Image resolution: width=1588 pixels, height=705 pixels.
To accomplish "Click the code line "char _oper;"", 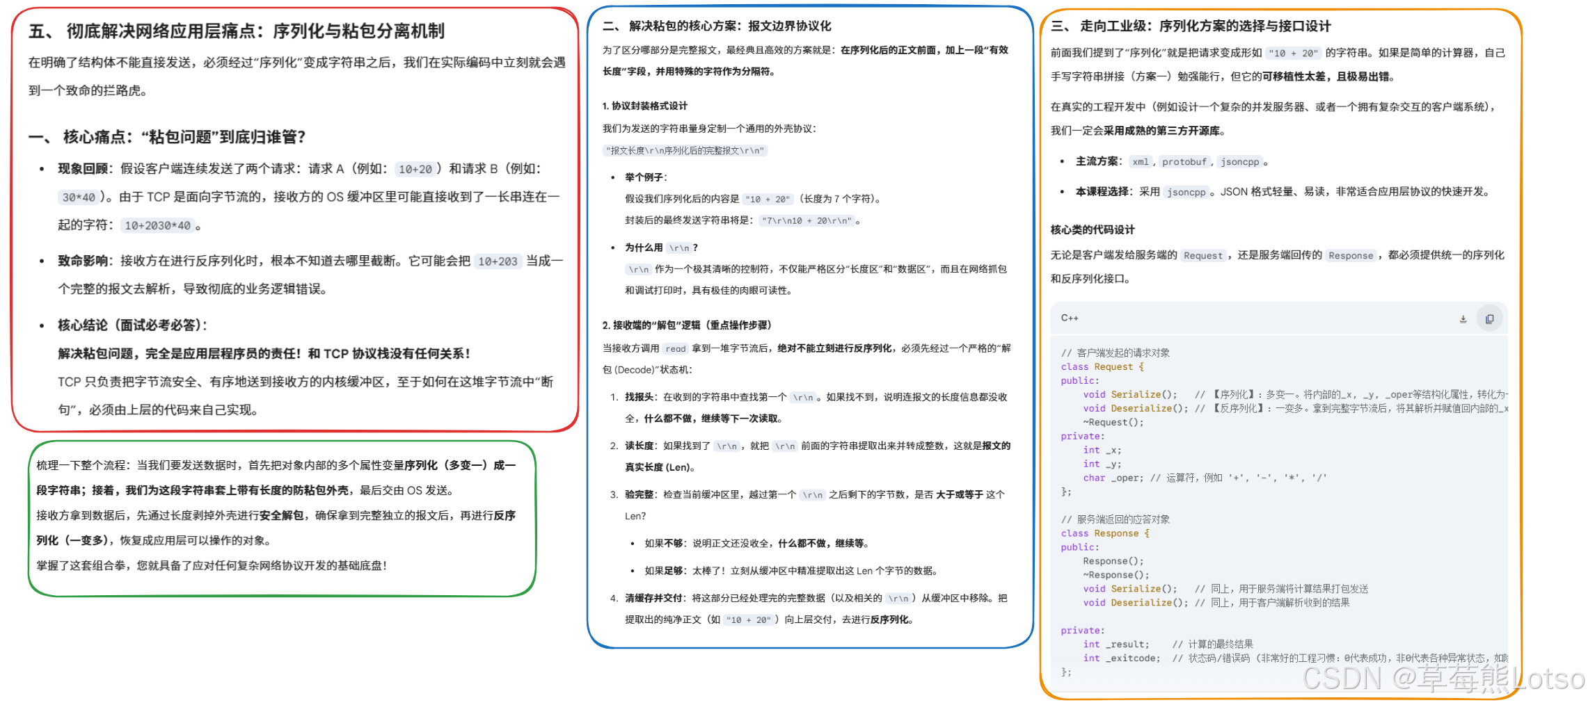I will (1113, 478).
